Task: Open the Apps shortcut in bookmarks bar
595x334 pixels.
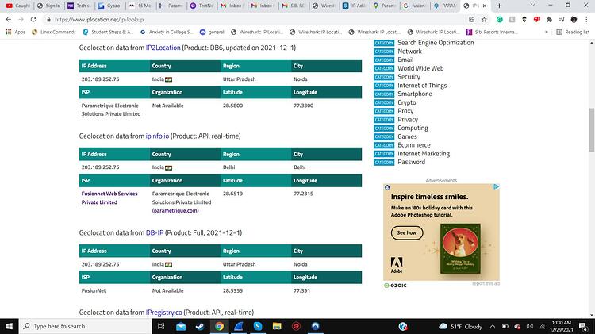Action: [x=16, y=32]
